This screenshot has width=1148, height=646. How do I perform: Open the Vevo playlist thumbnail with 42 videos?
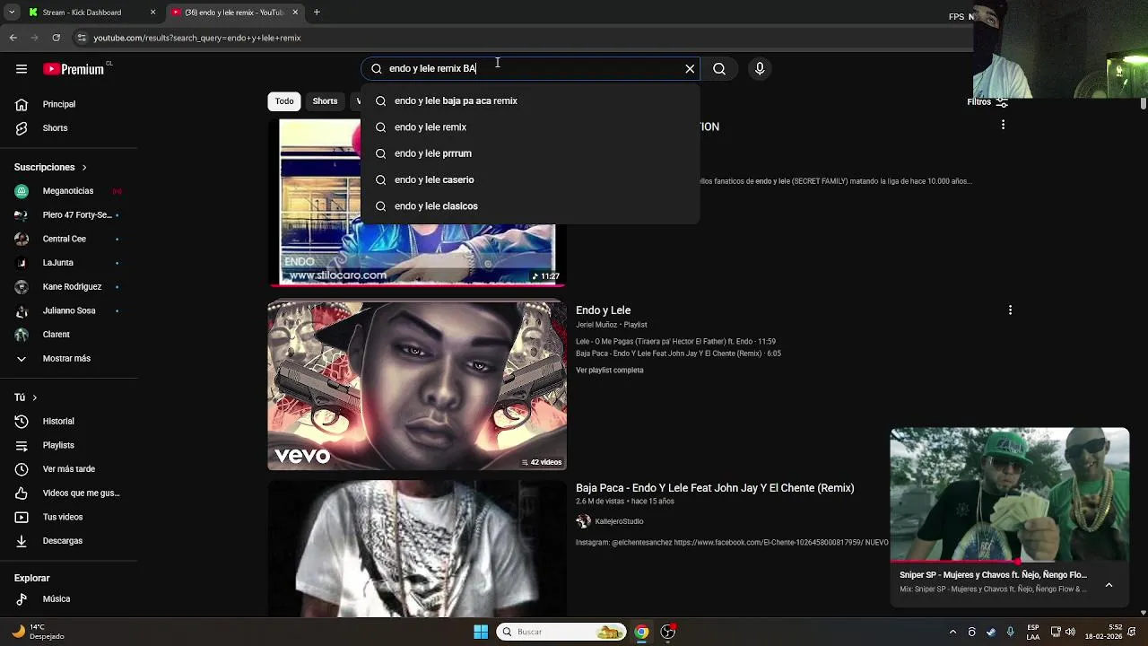[417, 386]
